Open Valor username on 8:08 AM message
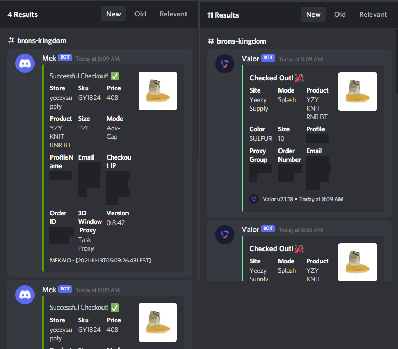Image resolution: width=398 pixels, height=349 pixels. [250, 229]
